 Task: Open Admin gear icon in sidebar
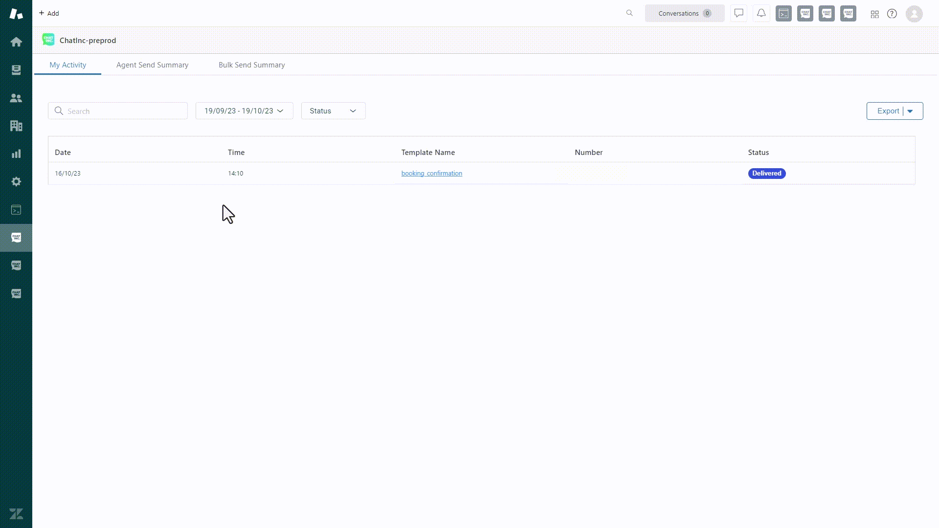pos(16,182)
